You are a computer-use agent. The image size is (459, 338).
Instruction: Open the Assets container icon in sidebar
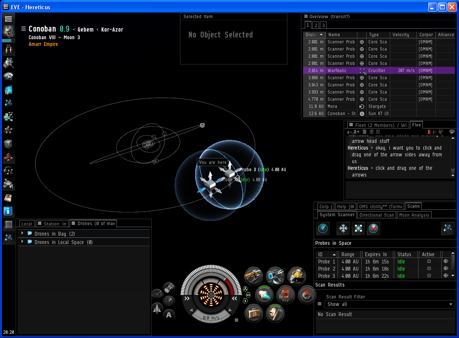click(8, 144)
